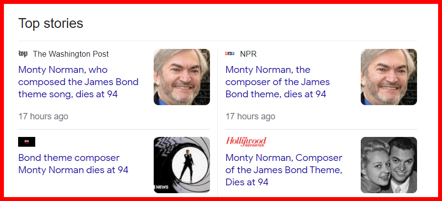Click 'Bond theme, dies at 94' headline line
The image size is (442, 201).
[276, 94]
